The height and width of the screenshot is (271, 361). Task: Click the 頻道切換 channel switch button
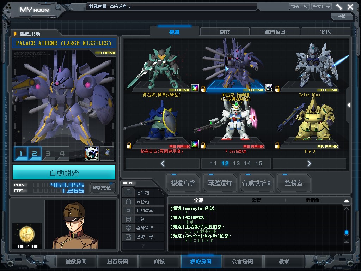tap(299, 6)
